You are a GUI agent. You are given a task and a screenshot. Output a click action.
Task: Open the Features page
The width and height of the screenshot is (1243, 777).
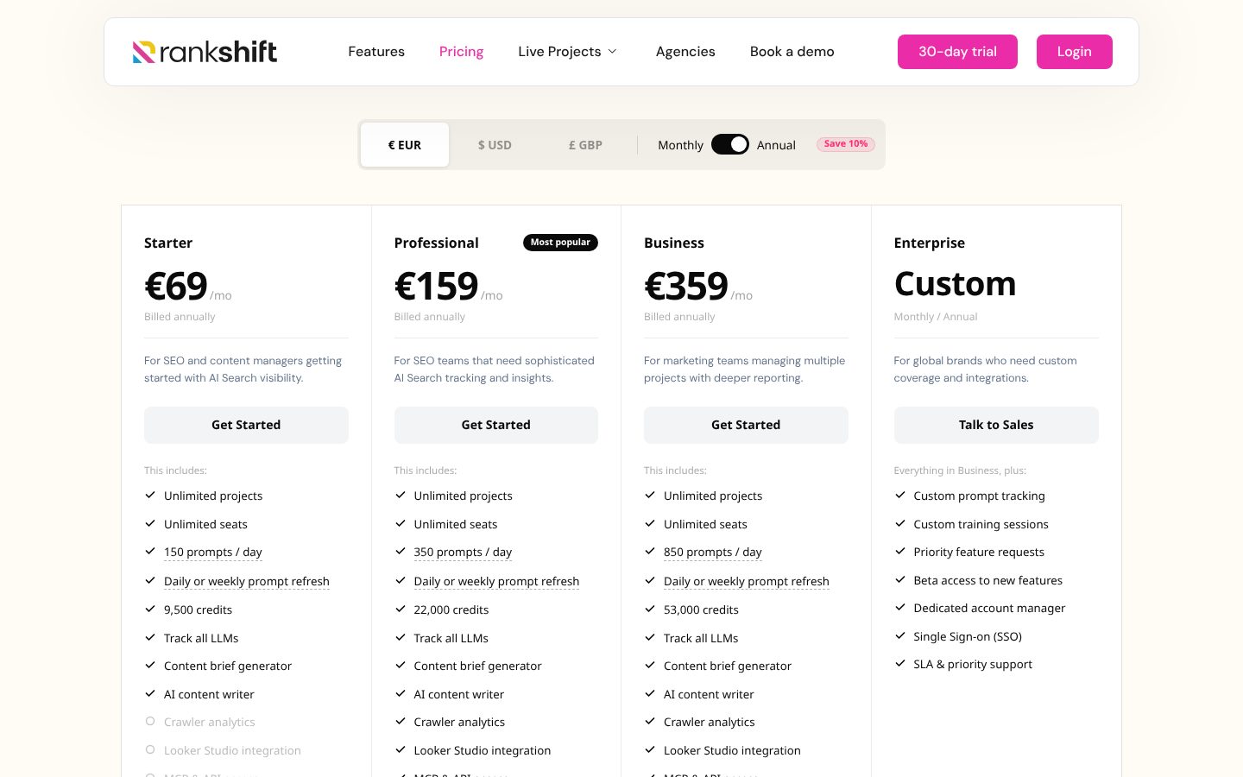pyautogui.click(x=376, y=52)
